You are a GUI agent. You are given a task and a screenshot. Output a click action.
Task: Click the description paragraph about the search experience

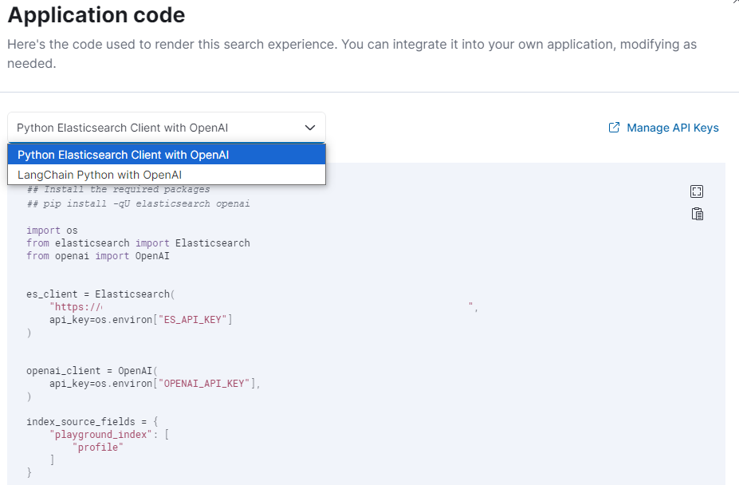[x=352, y=53]
